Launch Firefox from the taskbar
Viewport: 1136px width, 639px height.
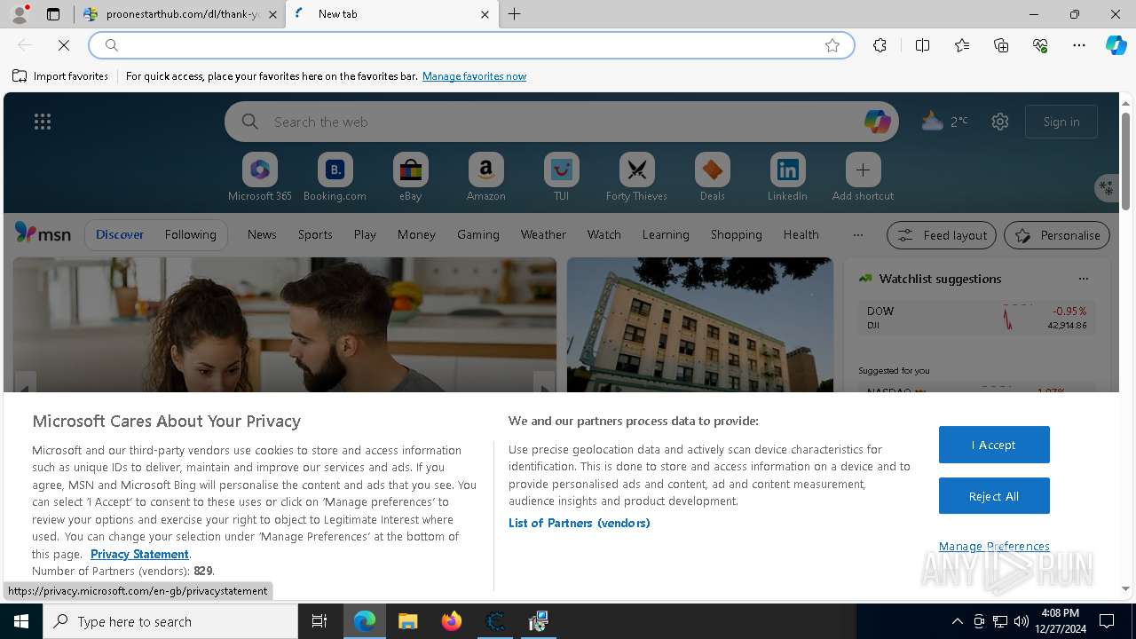pos(451,621)
